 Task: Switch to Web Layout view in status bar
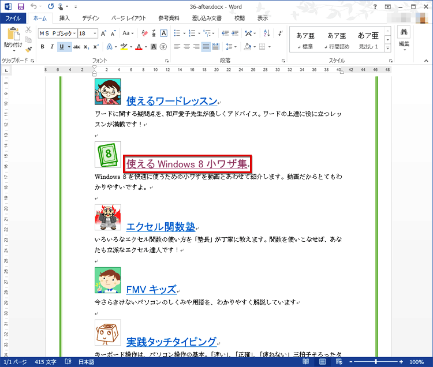point(339,361)
